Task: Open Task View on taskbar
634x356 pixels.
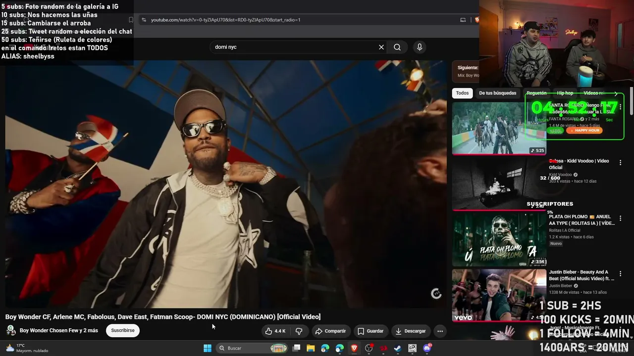Action: (x=296, y=348)
